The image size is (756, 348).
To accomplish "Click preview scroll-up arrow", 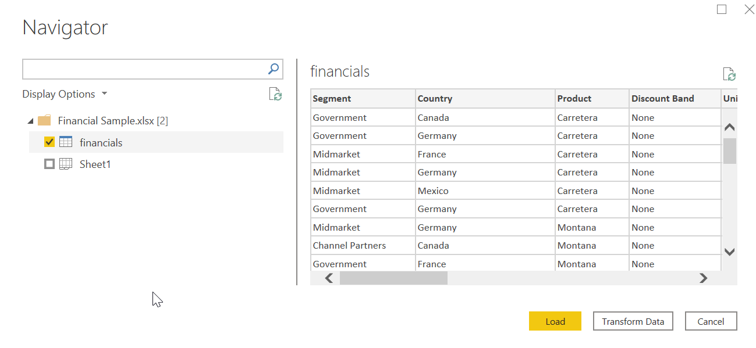I will tap(729, 127).
